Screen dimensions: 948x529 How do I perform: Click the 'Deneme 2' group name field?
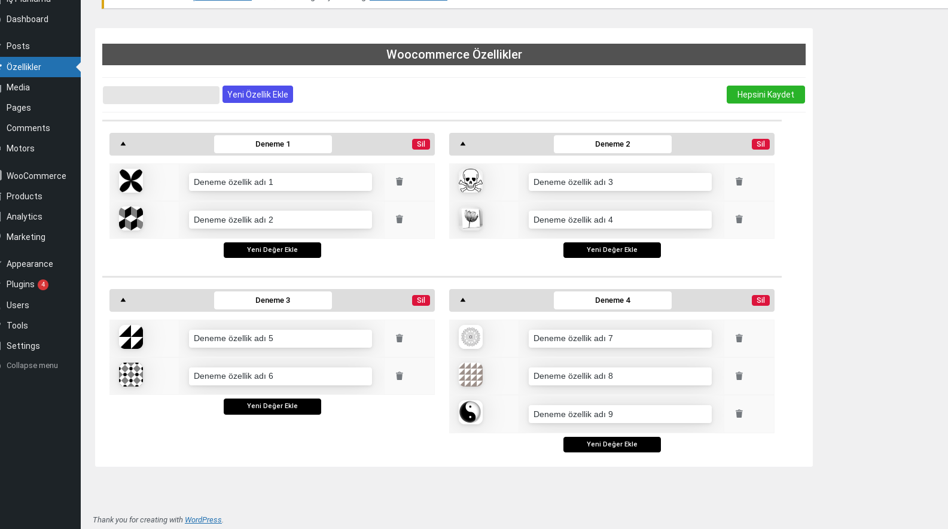[x=612, y=144]
